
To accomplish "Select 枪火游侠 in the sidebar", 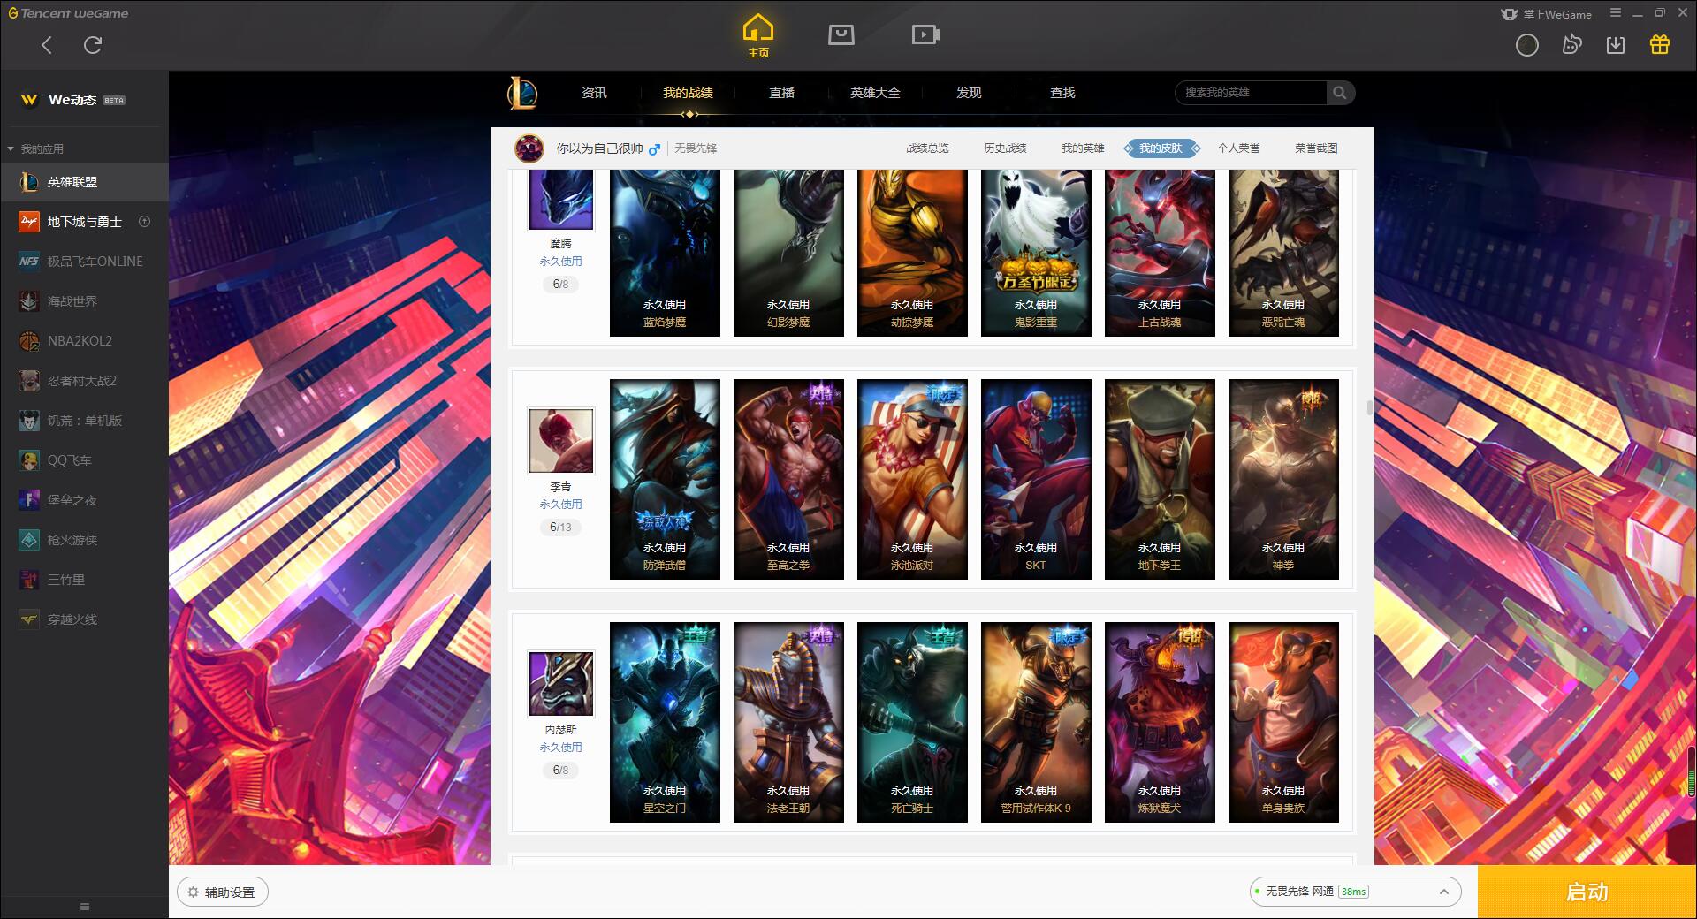I will 84,540.
